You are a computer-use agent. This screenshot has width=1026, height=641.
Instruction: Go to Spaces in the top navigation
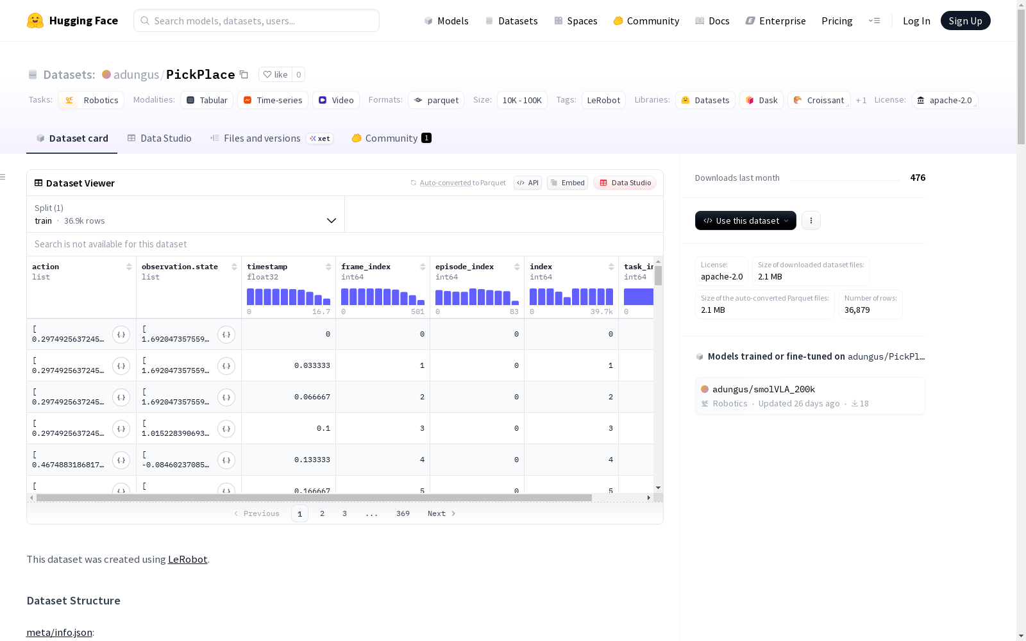pyautogui.click(x=576, y=21)
